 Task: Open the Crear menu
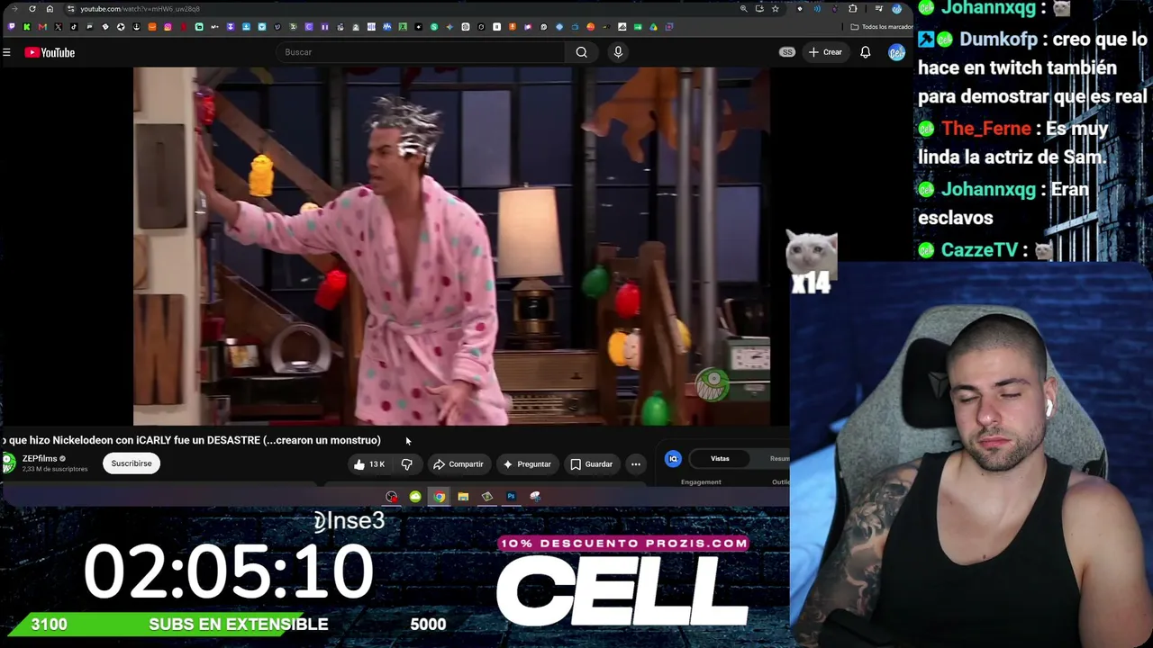pos(825,52)
